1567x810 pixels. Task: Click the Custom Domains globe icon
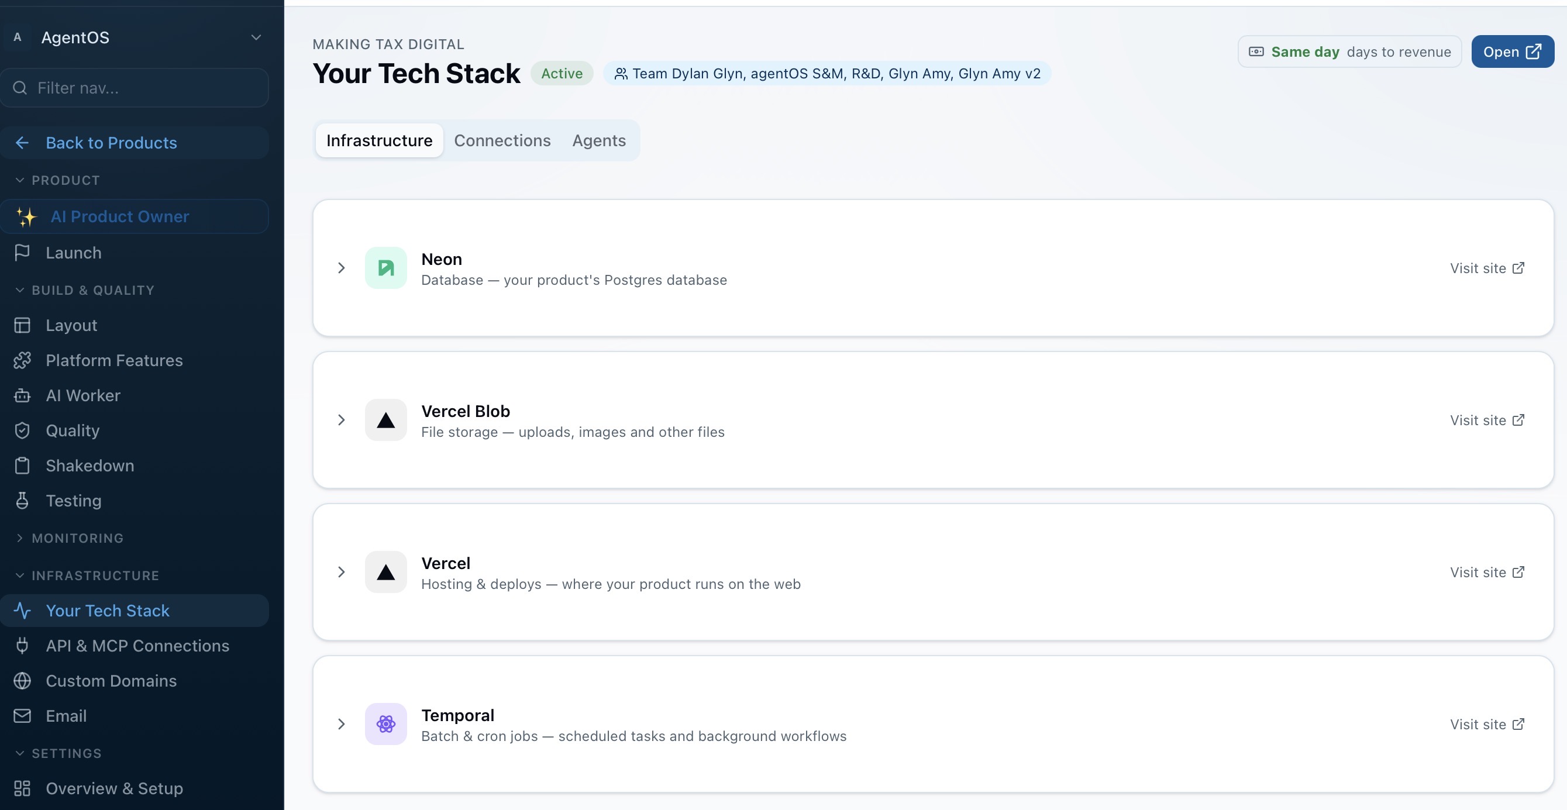tap(22, 681)
